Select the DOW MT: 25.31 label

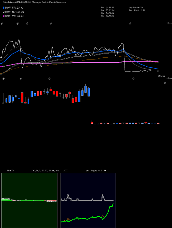pyautogui.click(x=14, y=12)
